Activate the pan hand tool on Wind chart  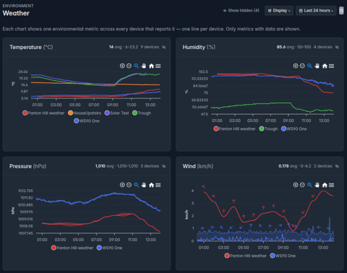coord(317,185)
